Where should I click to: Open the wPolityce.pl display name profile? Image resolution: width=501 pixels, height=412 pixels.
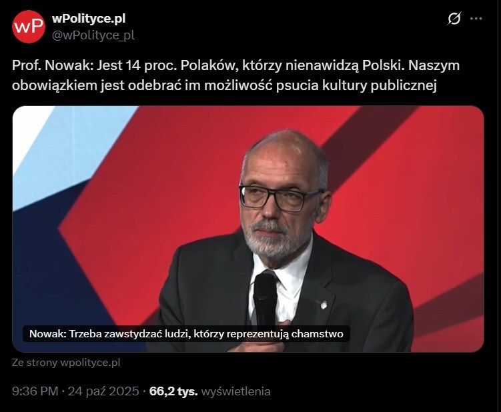89,19
